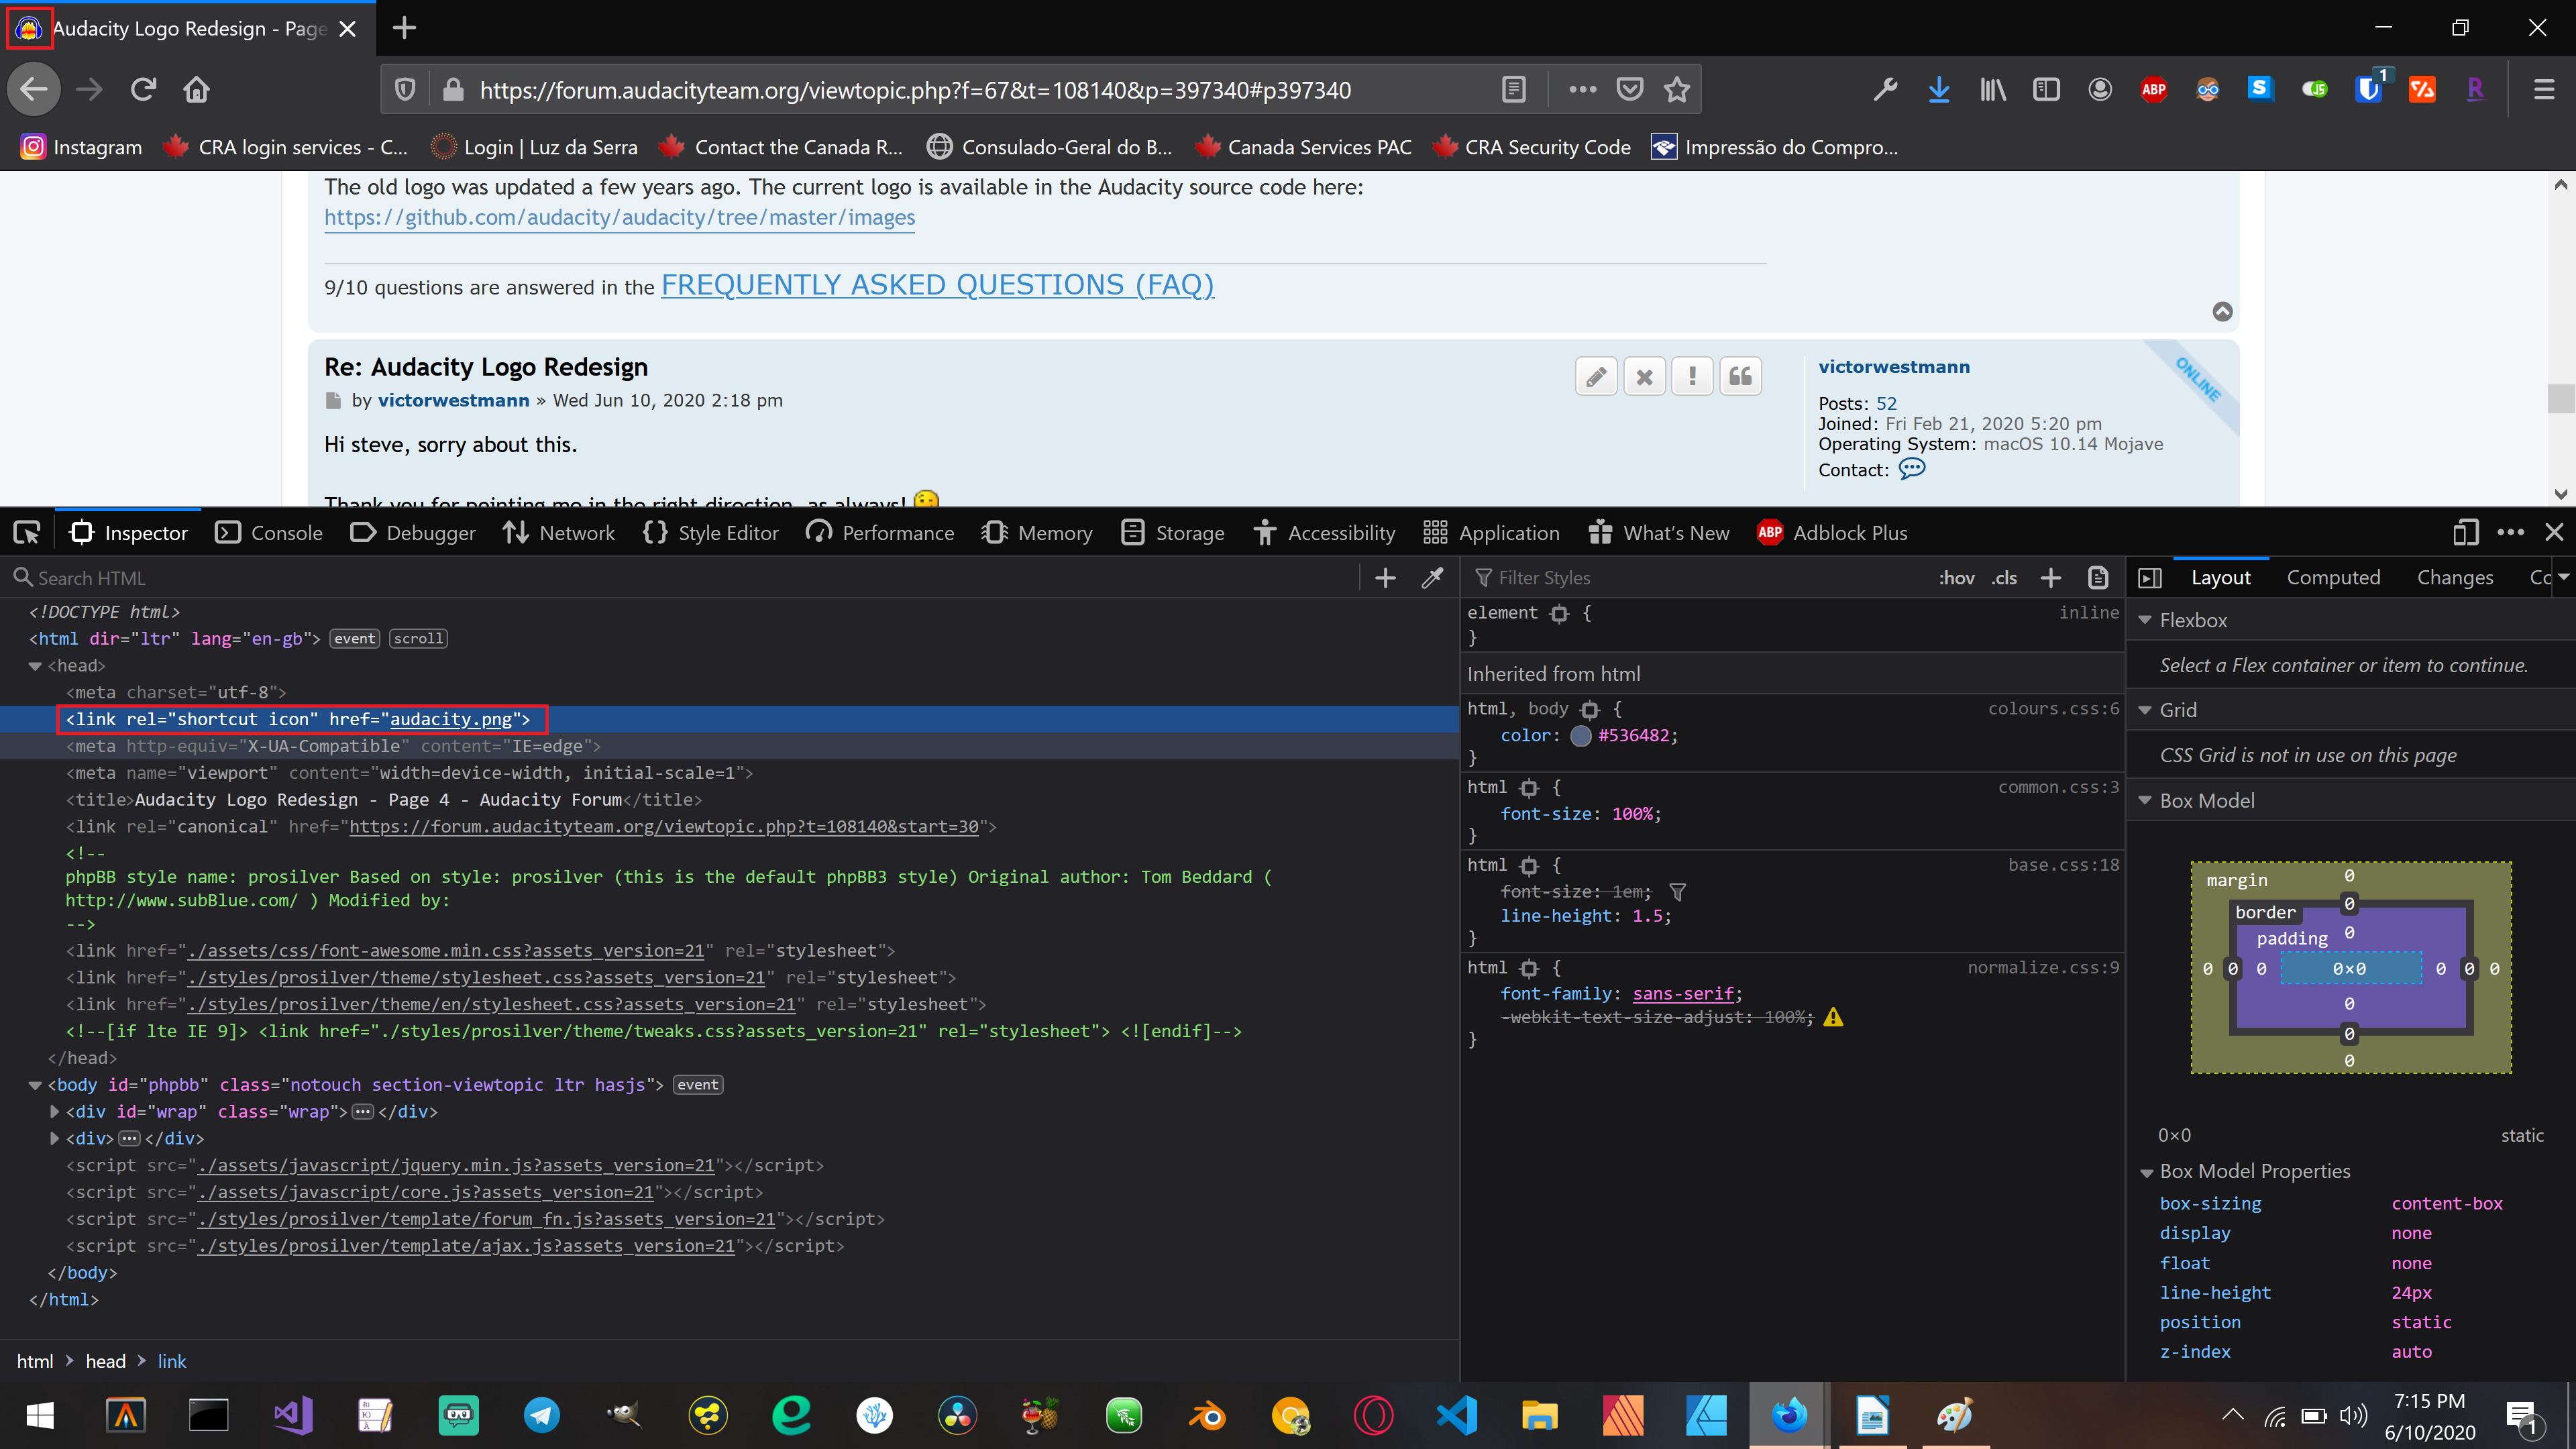
Task: Open the Firefox hamburger menu
Action: coord(2544,90)
